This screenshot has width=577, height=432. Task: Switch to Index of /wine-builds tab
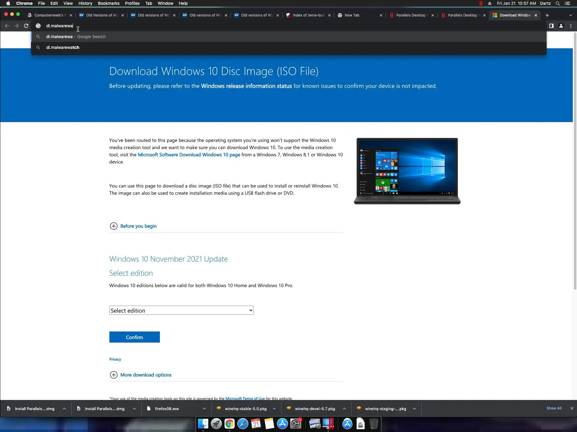(x=308, y=15)
